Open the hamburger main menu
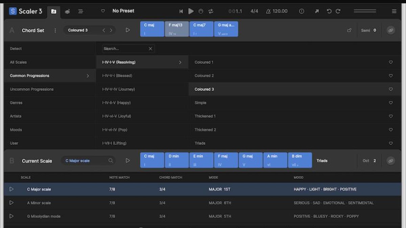Screen dimensions: 406x228 coord(394,11)
